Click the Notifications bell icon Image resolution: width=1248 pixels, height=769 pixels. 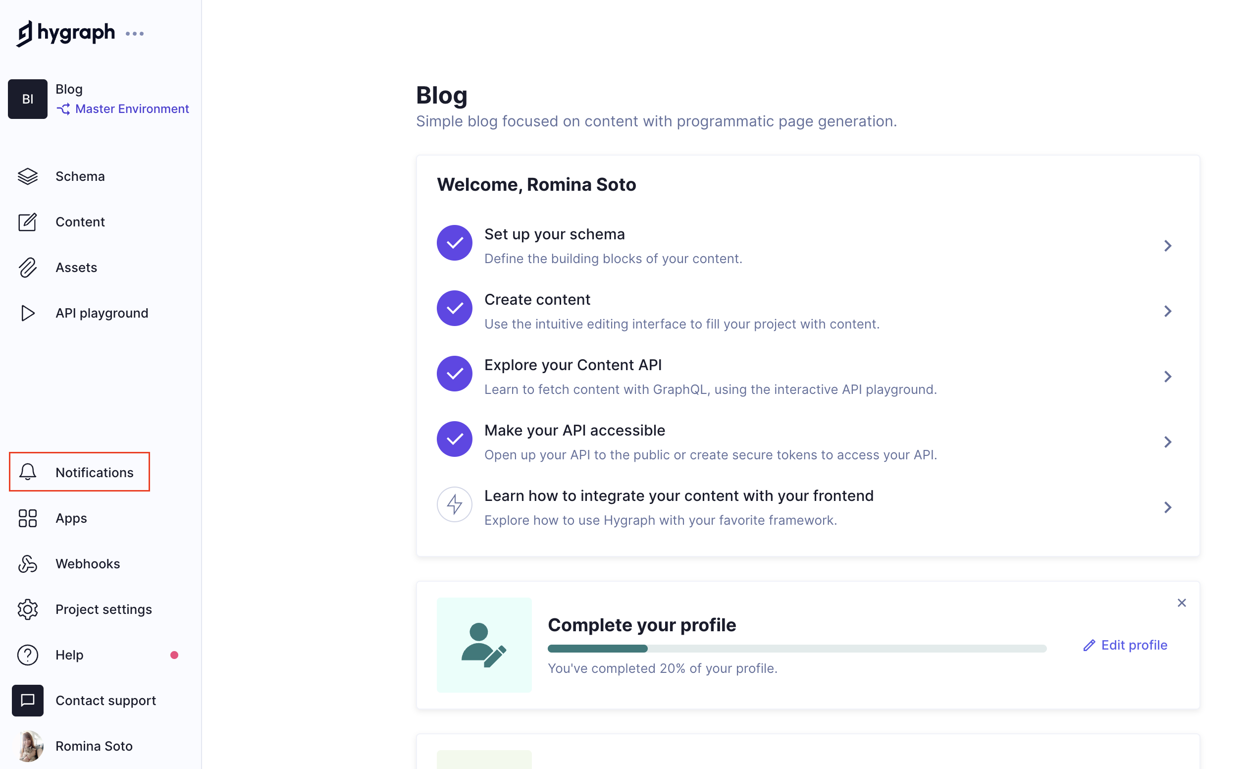point(27,473)
